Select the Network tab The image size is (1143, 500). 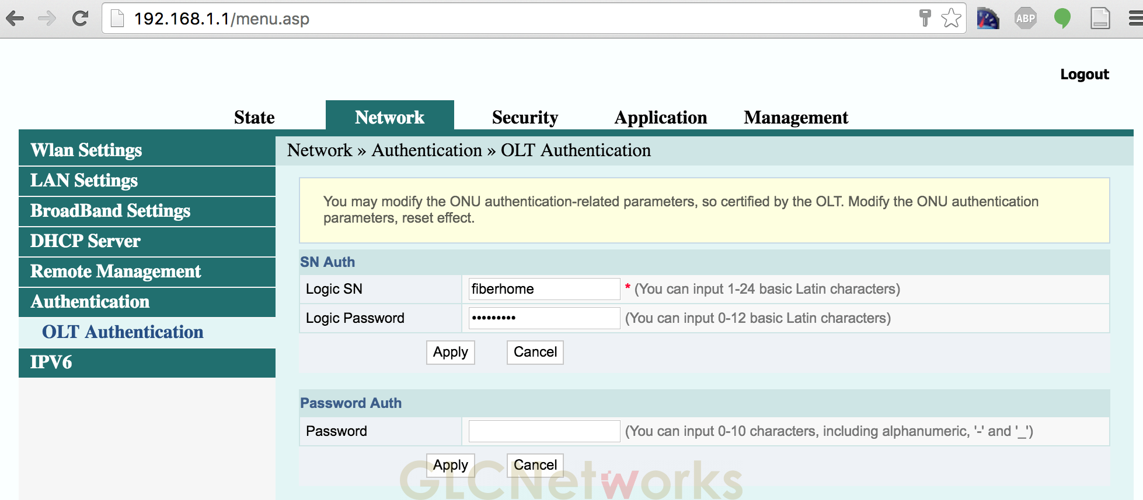pyautogui.click(x=389, y=115)
